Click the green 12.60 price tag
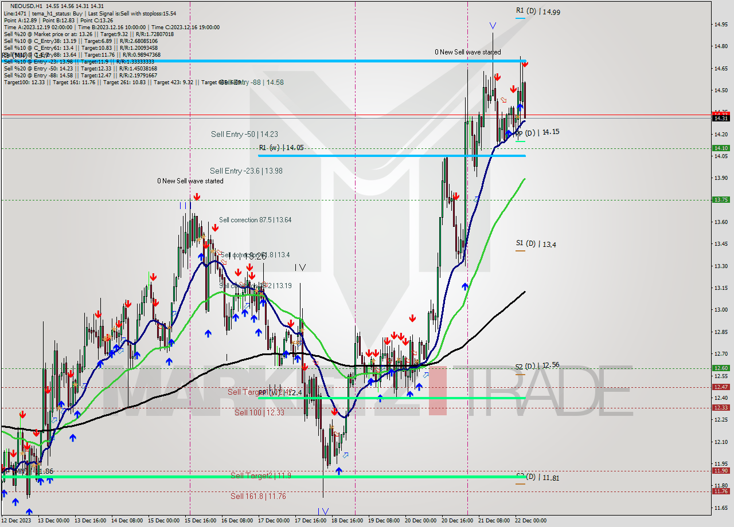The image size is (734, 527). pos(721,368)
